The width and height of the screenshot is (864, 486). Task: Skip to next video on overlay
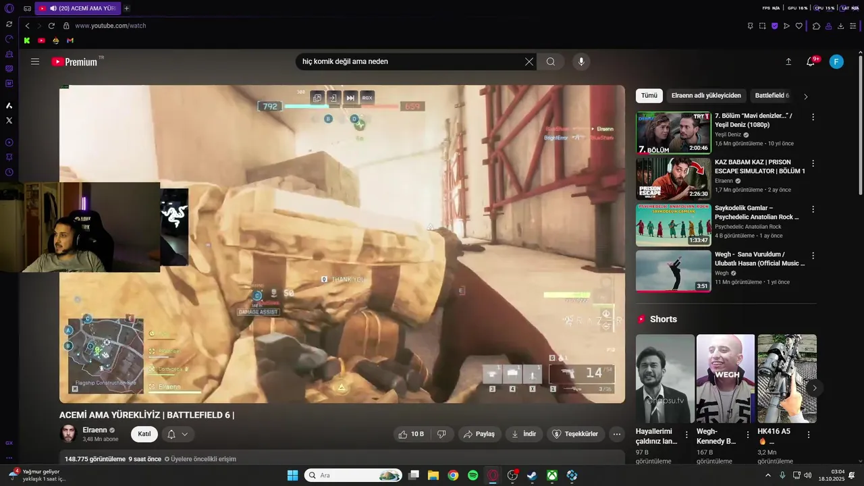tap(350, 98)
